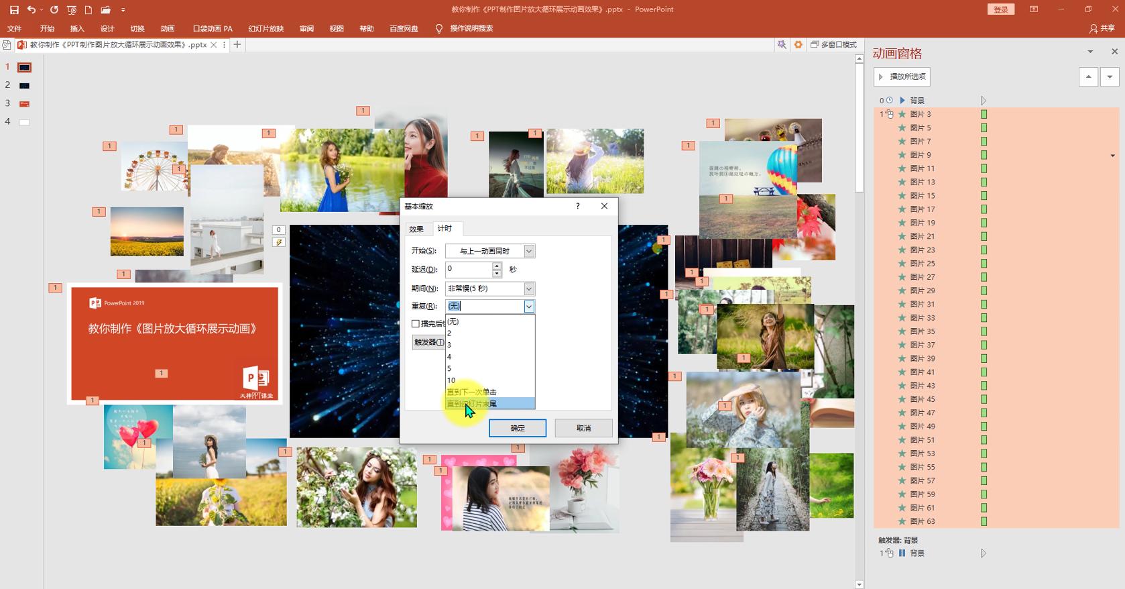Image resolution: width=1125 pixels, height=589 pixels.
Task: Add a new document tab with plus icon
Action: (237, 44)
